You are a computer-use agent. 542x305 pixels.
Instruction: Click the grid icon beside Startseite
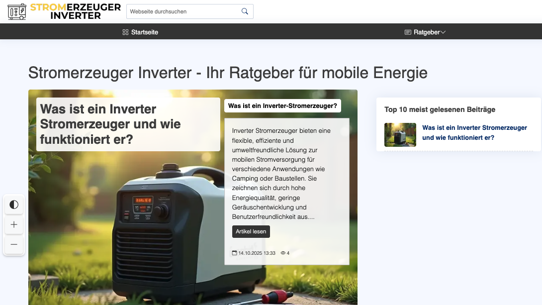point(124,32)
